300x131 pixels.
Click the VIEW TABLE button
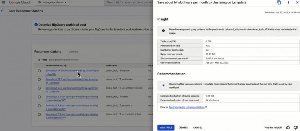(166, 128)
